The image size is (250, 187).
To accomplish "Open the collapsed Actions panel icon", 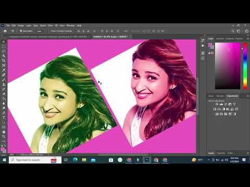I will point(203,46).
